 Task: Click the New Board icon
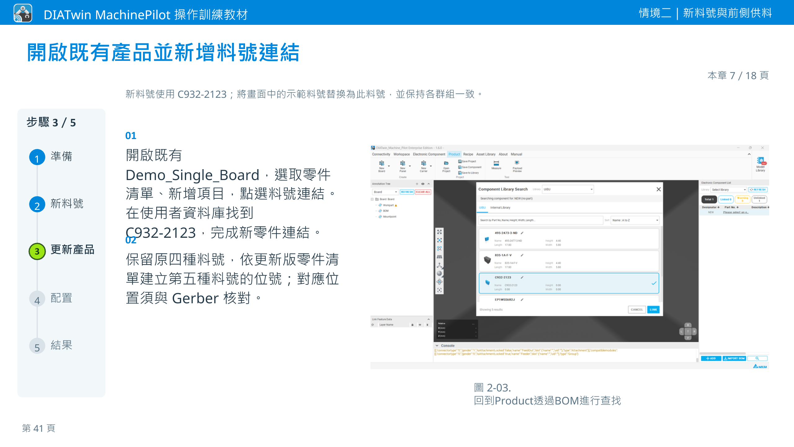tap(381, 164)
